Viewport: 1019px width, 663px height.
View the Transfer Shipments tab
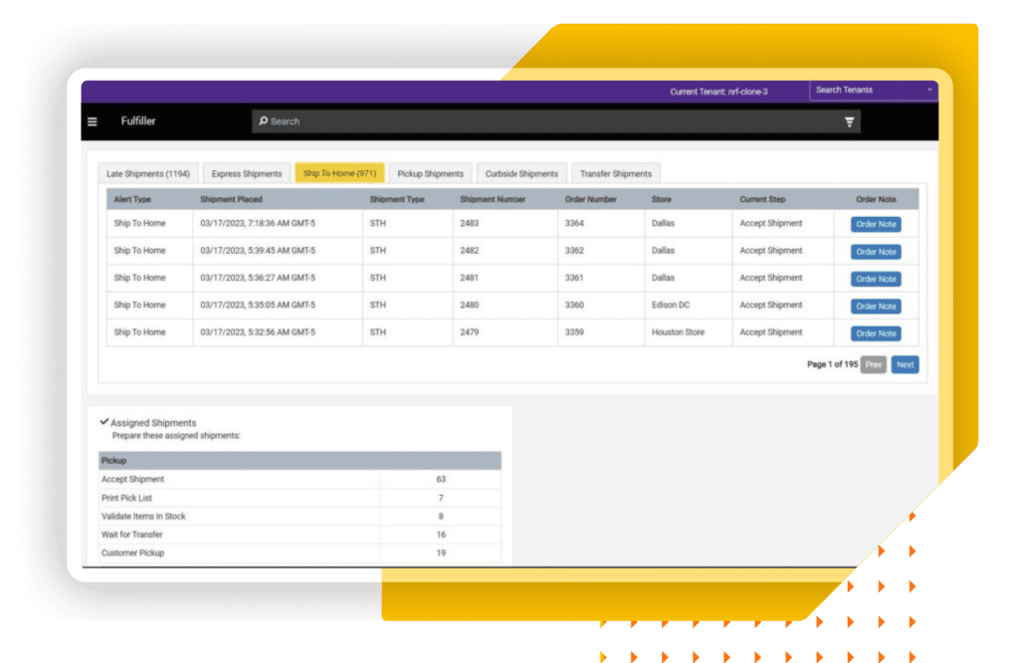pos(616,173)
